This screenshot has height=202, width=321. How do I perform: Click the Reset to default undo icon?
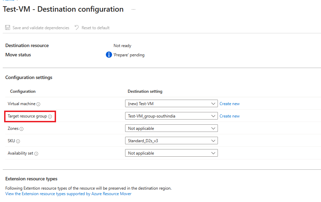(x=77, y=27)
